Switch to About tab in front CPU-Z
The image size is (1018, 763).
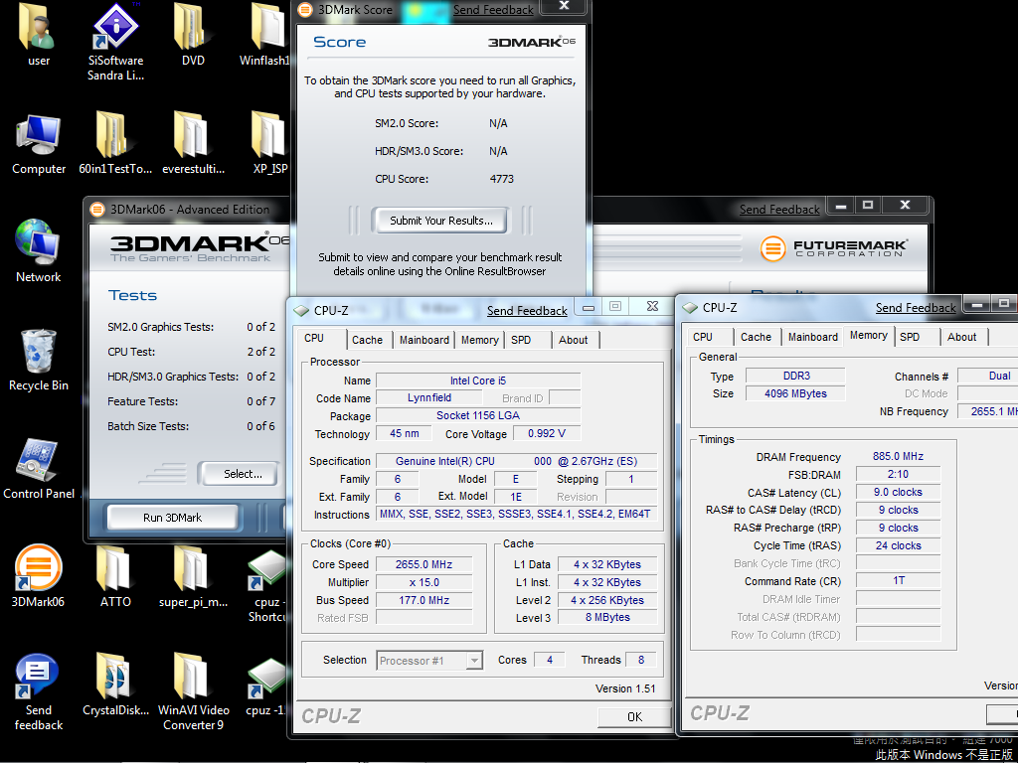pyautogui.click(x=574, y=340)
